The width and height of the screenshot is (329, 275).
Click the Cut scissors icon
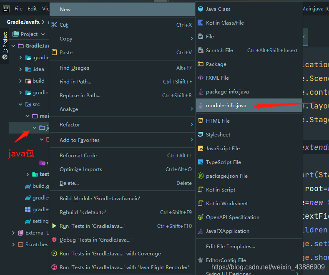(54, 25)
